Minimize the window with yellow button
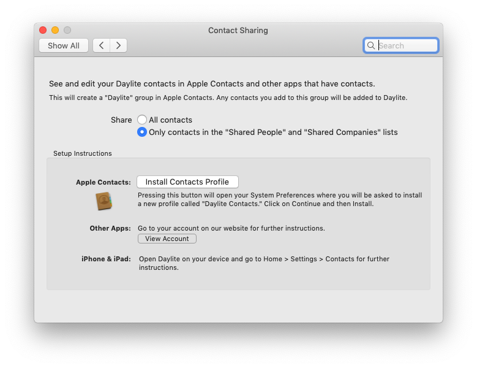This screenshot has height=368, width=477. coord(55,30)
